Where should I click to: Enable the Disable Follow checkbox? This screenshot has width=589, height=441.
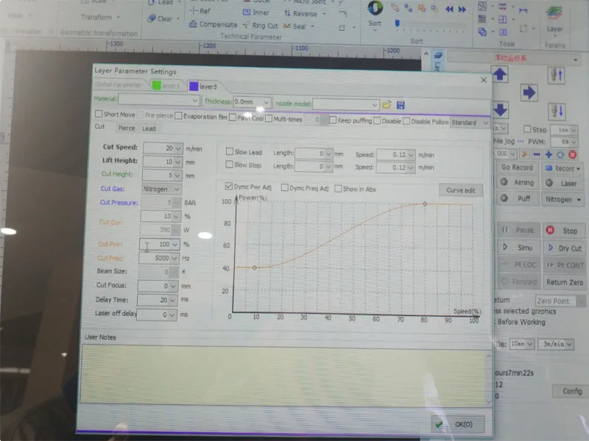tap(406, 121)
